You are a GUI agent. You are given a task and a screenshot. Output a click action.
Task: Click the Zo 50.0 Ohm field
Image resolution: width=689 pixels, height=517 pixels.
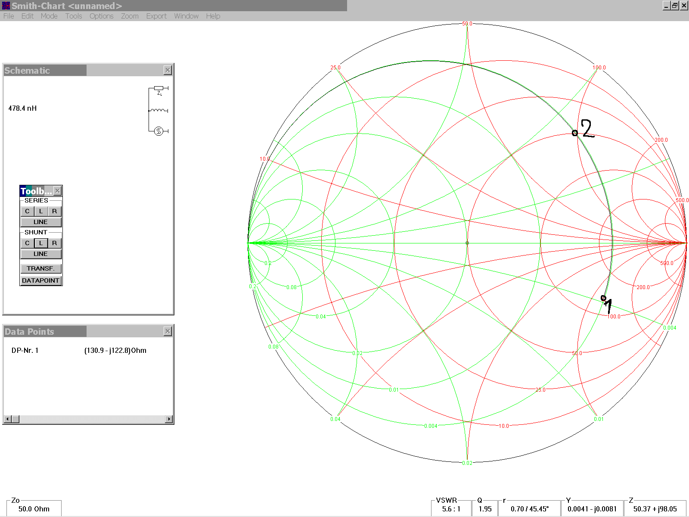[x=34, y=509]
